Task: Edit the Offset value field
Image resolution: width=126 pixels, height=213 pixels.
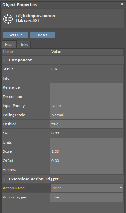Action: pyautogui.click(x=87, y=161)
